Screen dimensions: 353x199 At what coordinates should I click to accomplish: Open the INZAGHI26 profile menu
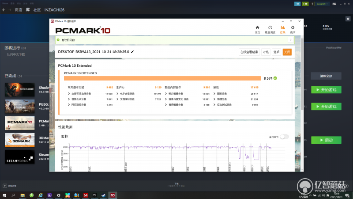pos(54,10)
